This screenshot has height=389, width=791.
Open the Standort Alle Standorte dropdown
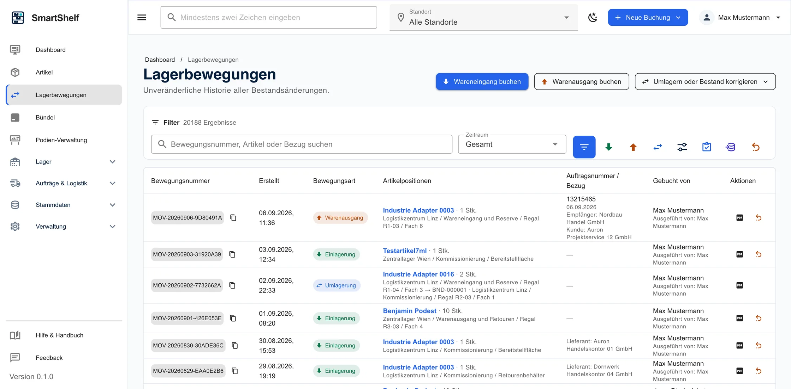pos(483,17)
